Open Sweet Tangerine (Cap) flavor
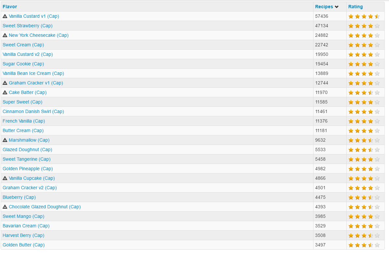This screenshot has width=389, height=254. (27, 159)
